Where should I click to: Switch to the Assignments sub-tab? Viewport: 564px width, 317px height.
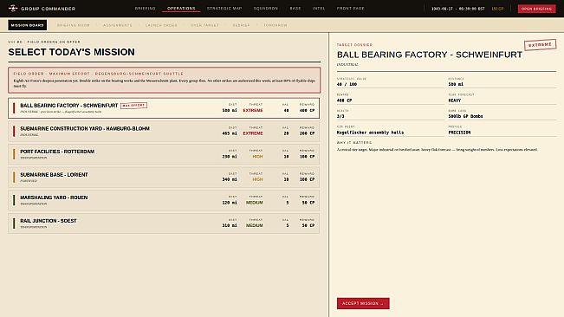(x=118, y=25)
